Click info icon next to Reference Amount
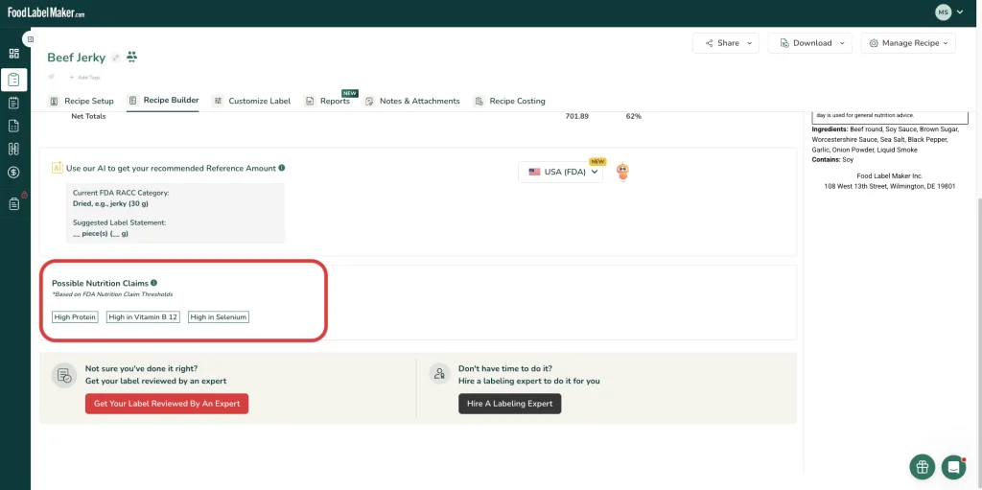 pyautogui.click(x=282, y=168)
